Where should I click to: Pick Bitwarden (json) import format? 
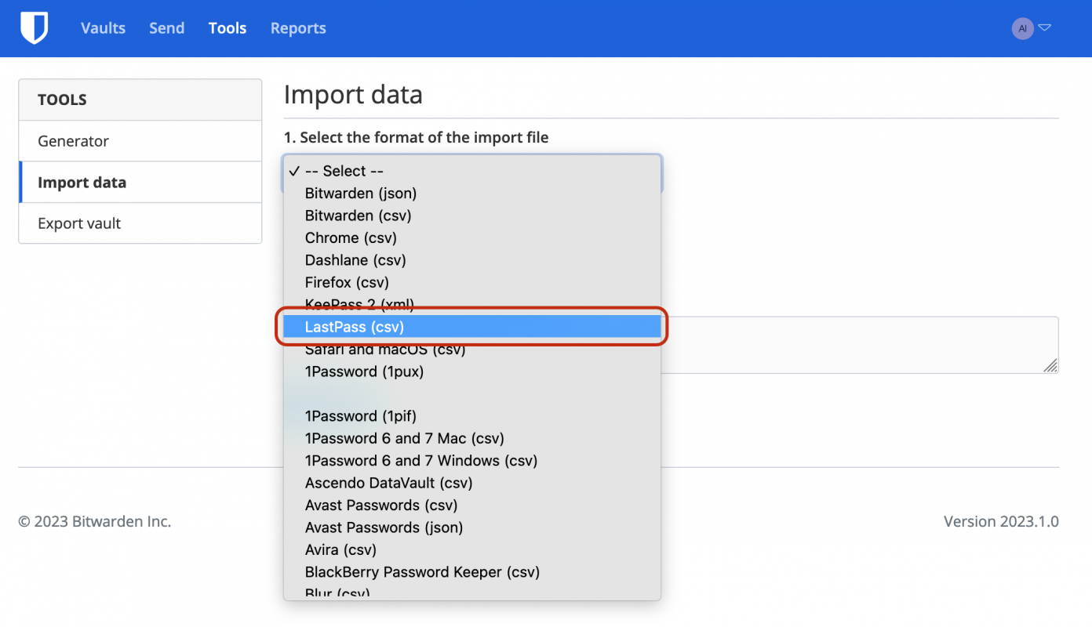[x=361, y=193]
